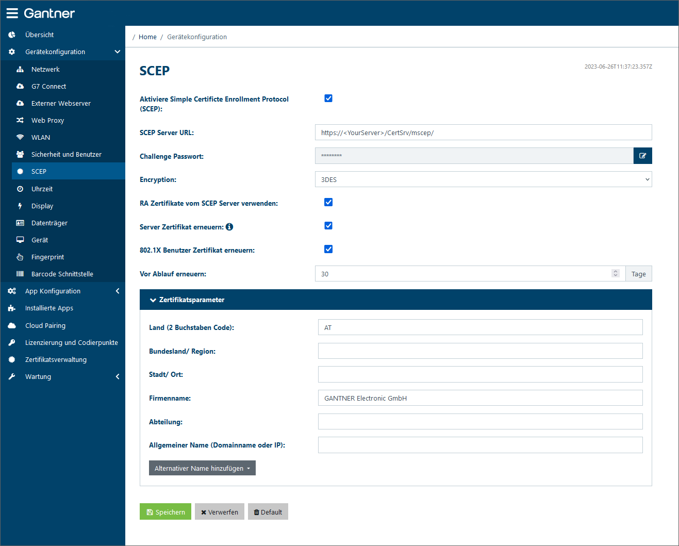Image resolution: width=679 pixels, height=546 pixels.
Task: Toggle RA Zertifikate vom SCEP Server checkbox
Action: 328,202
